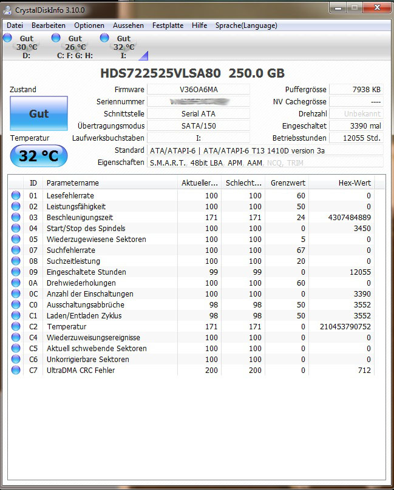The image size is (394, 490).
Task: Click the Betriebsstunden value 12055 Std.
Action: pos(356,138)
